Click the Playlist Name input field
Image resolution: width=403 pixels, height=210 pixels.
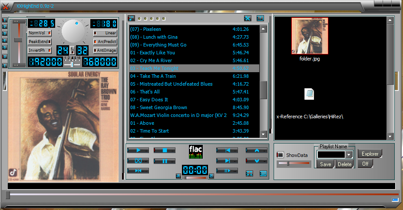click(x=331, y=155)
